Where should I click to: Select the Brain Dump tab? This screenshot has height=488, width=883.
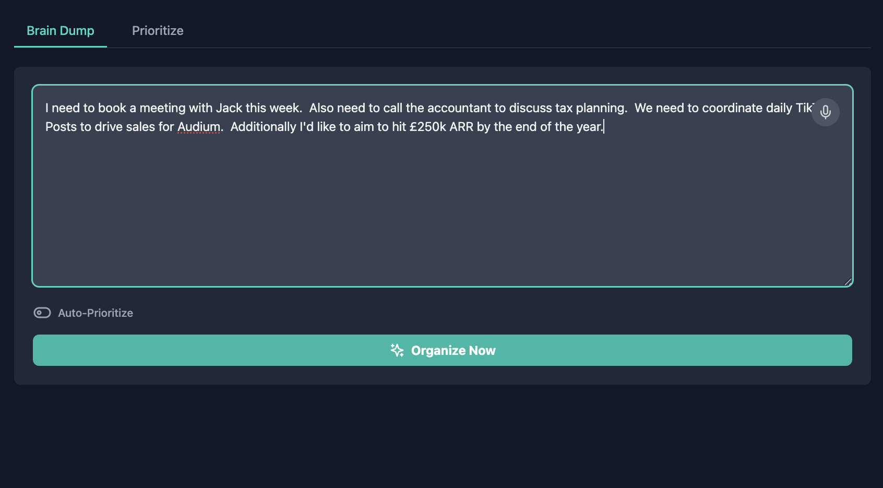[61, 31]
